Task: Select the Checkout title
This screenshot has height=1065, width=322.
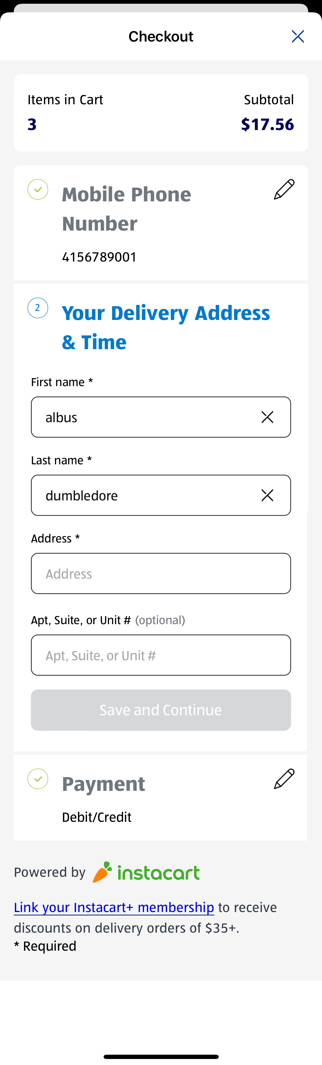Action: pos(161,36)
